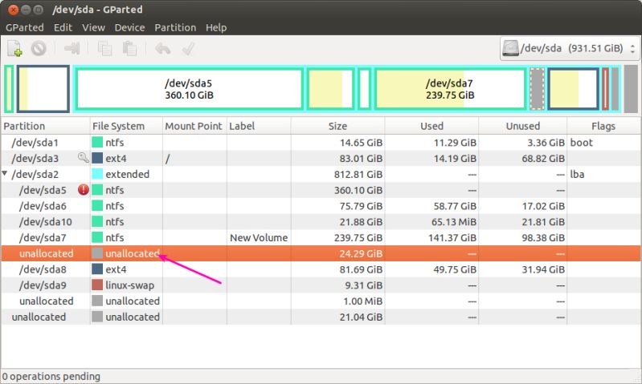This screenshot has height=384, width=642.
Task: Close the GParted window
Action: pyautogui.click(x=13, y=10)
